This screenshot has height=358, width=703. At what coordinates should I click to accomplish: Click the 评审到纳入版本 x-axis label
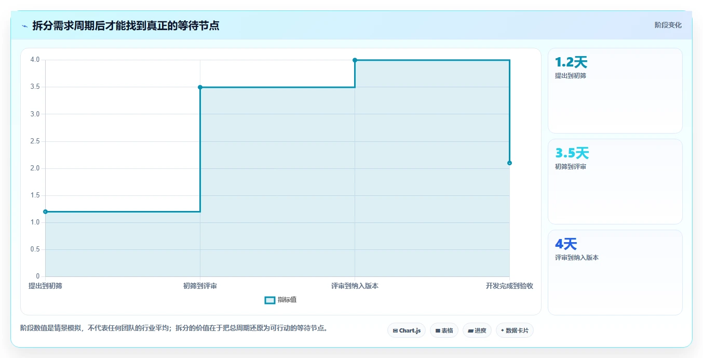[x=355, y=286]
